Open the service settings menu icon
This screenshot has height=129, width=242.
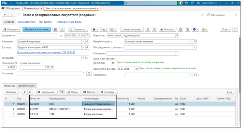tap(221, 3)
